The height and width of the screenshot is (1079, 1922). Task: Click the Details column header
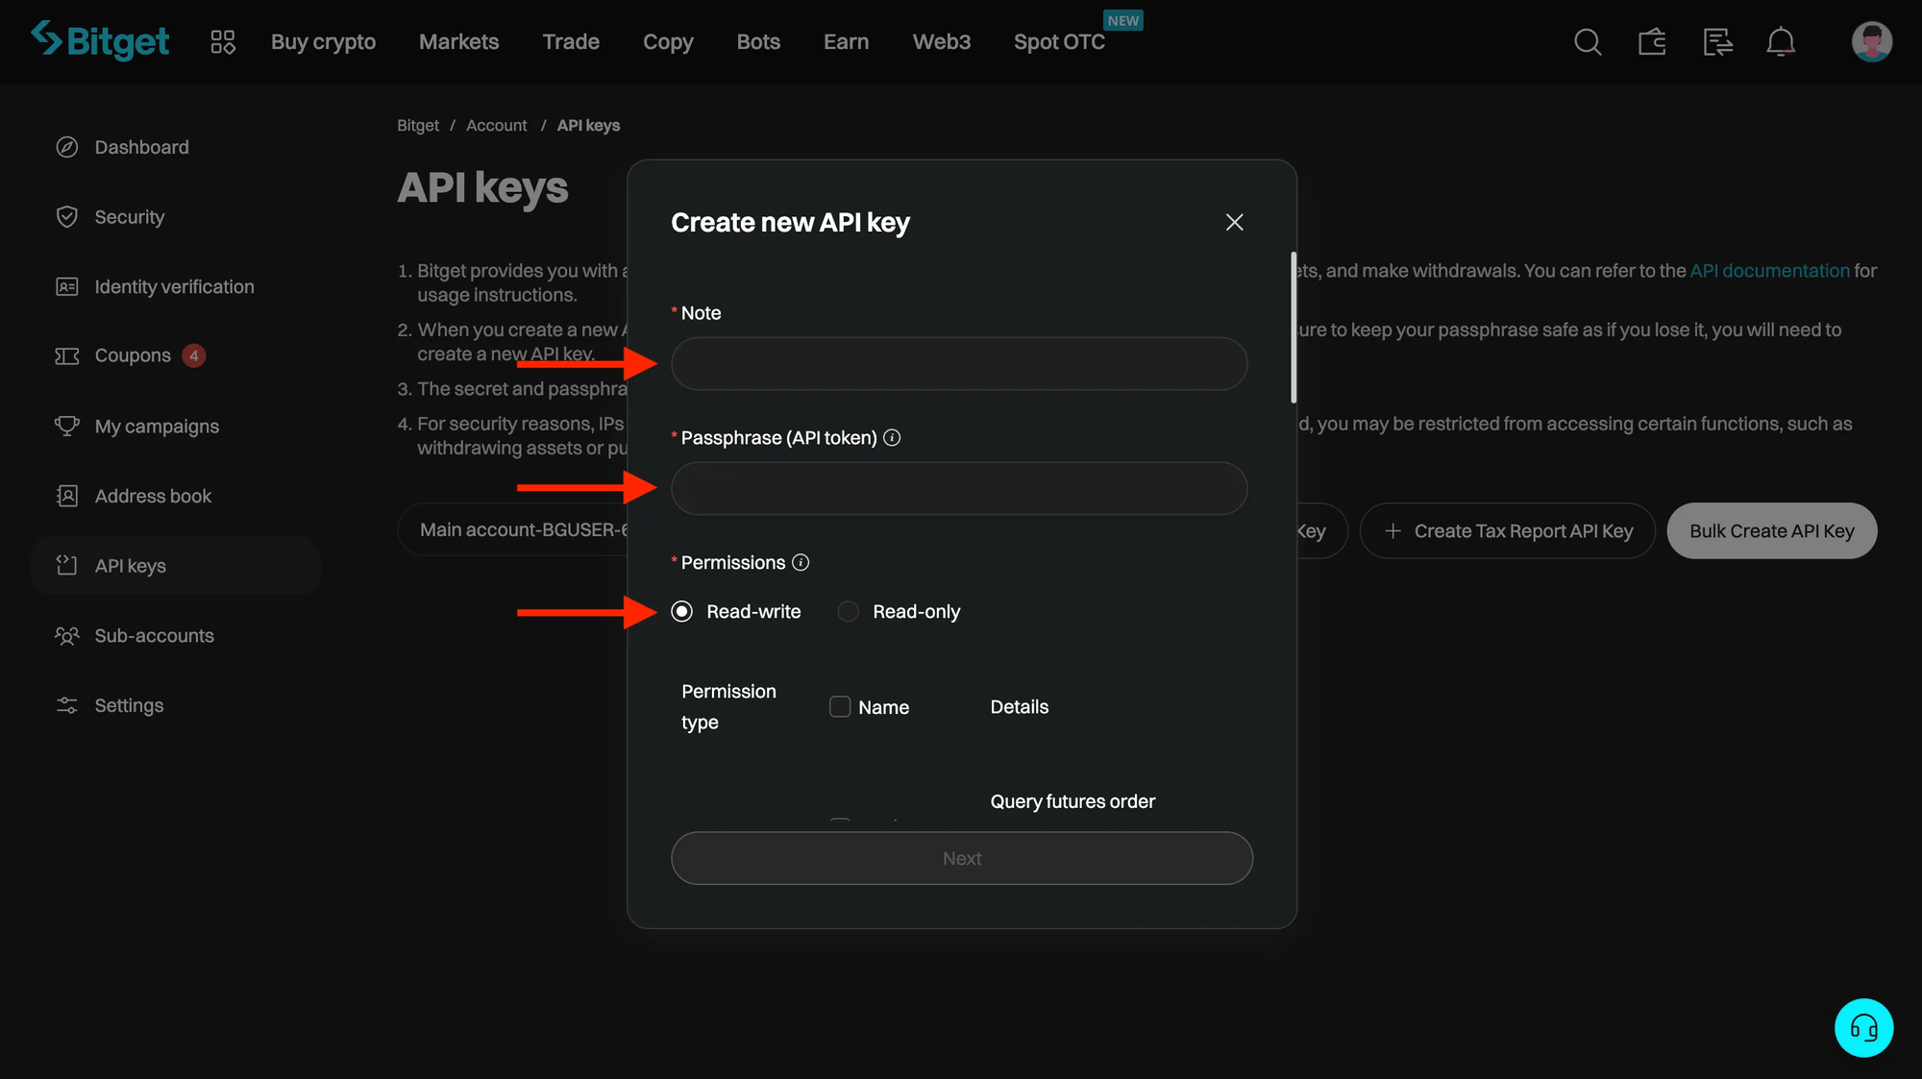(1019, 707)
